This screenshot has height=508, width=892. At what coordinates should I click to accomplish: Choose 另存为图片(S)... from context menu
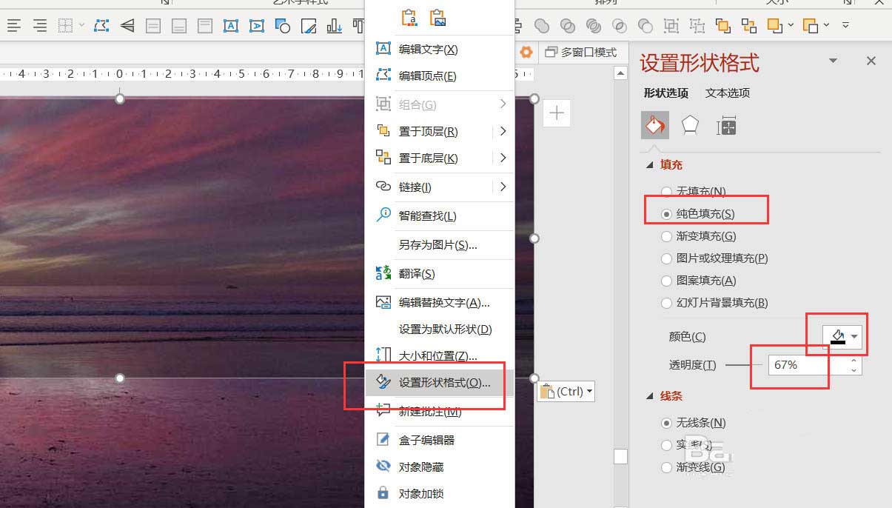pyautogui.click(x=440, y=245)
